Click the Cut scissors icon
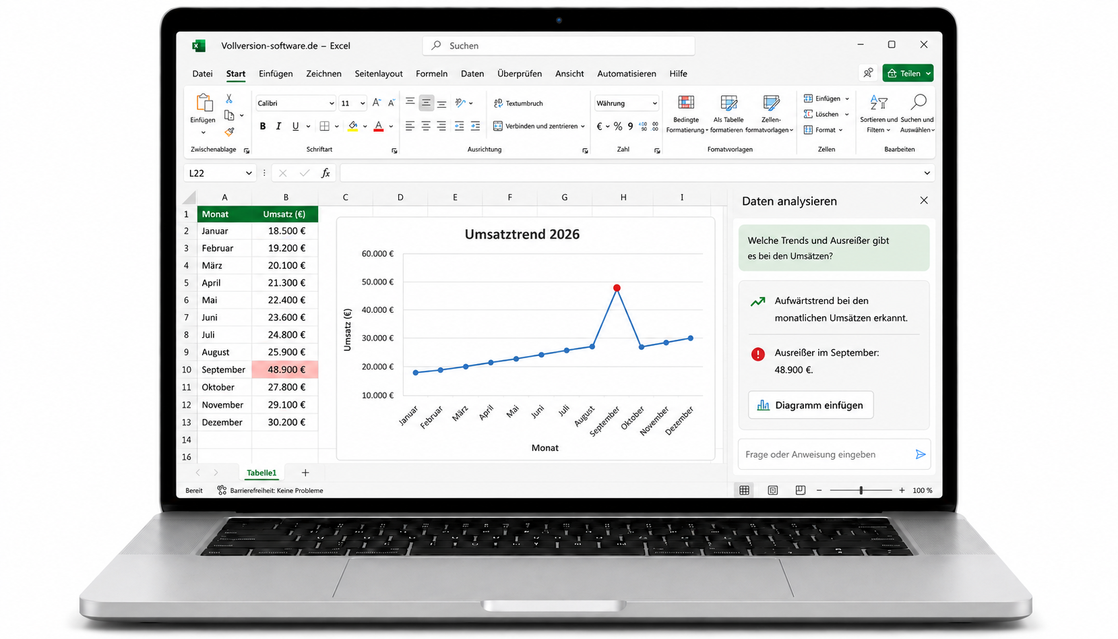 (229, 98)
